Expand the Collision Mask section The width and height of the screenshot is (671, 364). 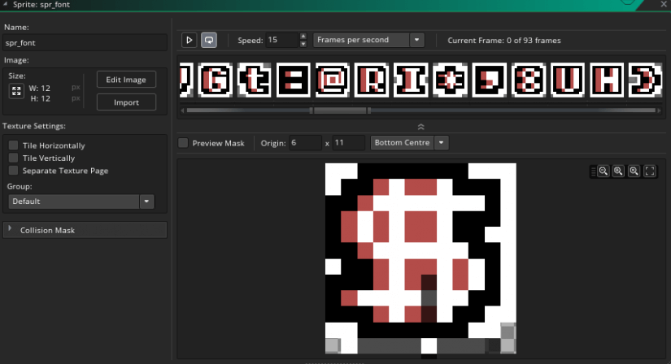(85, 230)
